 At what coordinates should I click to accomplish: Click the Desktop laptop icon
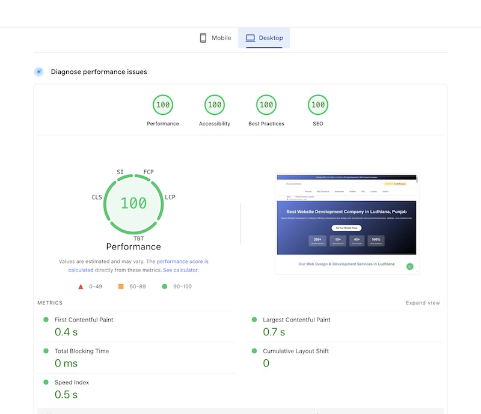coord(250,38)
